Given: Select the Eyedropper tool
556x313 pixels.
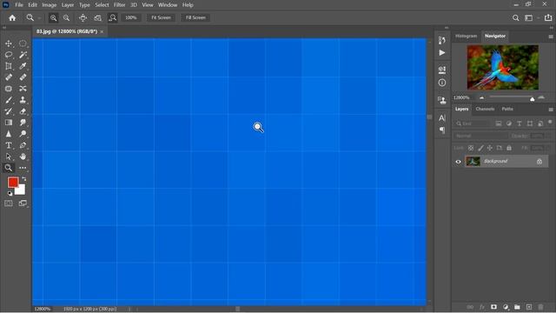Looking at the screenshot, I should [x=23, y=66].
